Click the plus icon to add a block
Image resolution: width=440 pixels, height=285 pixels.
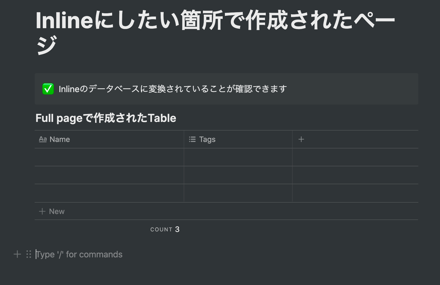pos(17,254)
